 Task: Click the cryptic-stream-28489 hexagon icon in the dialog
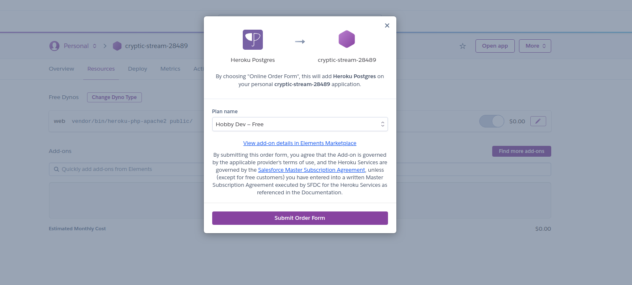[347, 39]
